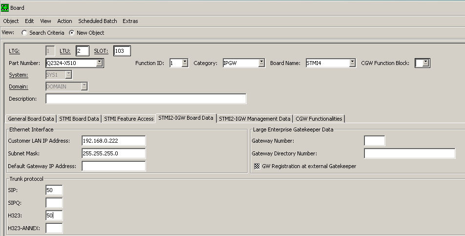Switch to STMI Board Data tab

79,119
